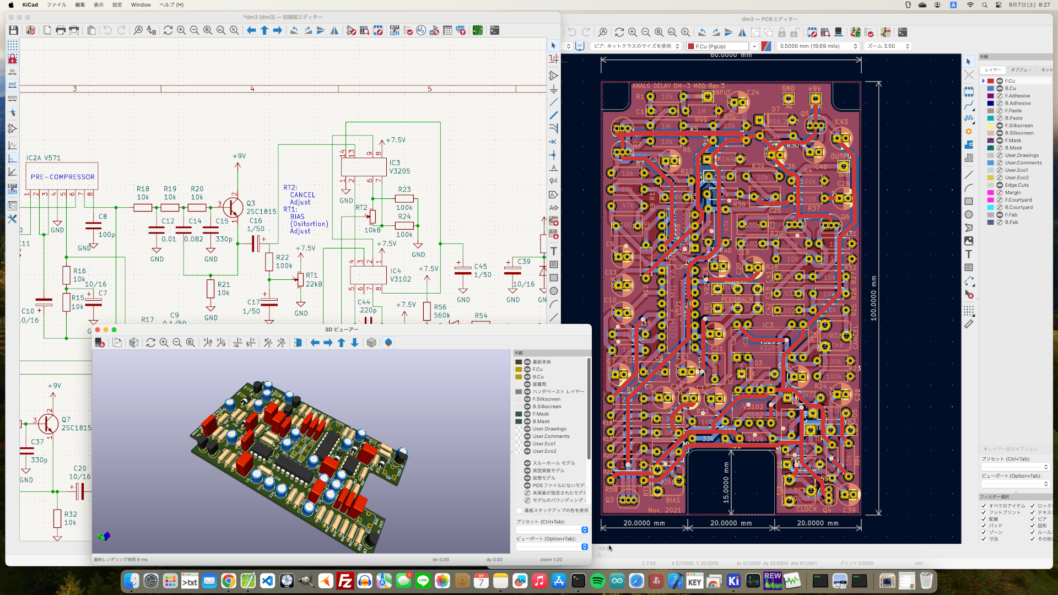1058x595 pixels.
Task: Open the ファイル menu
Action: coord(56,5)
